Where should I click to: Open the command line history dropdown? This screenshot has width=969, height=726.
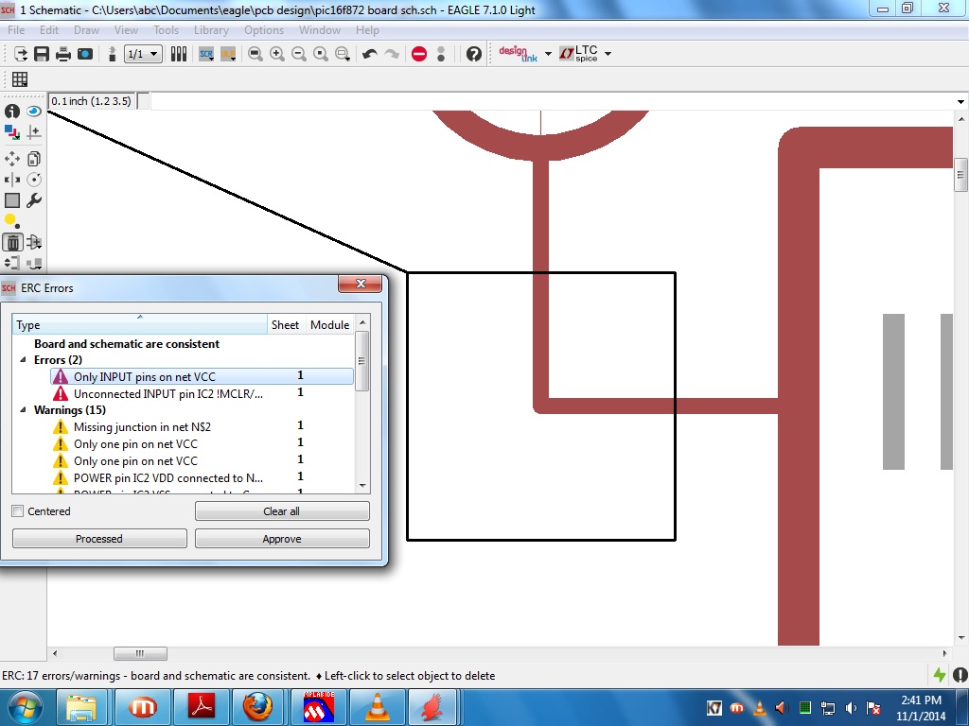pos(960,101)
